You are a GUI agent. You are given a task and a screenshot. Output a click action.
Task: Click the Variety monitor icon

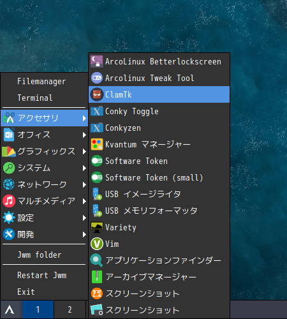(97, 227)
